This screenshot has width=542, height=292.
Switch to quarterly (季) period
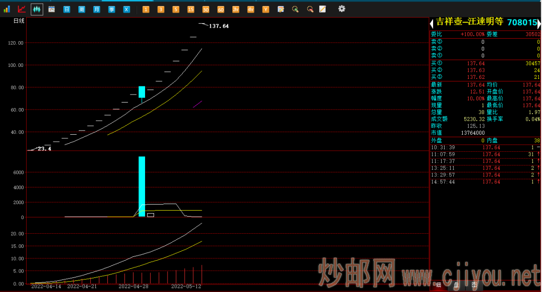111,9
